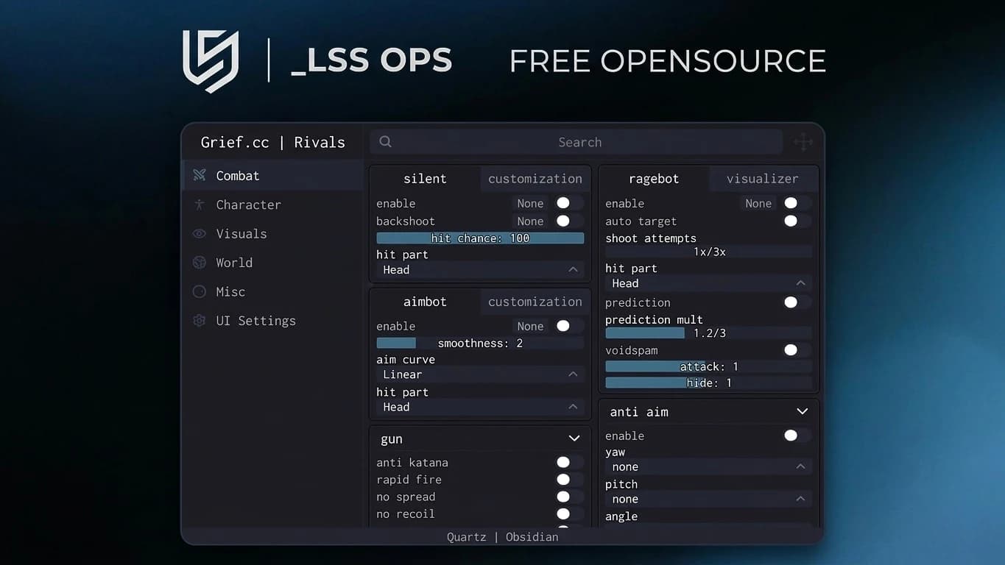Open the pitch none dropdown

708,499
